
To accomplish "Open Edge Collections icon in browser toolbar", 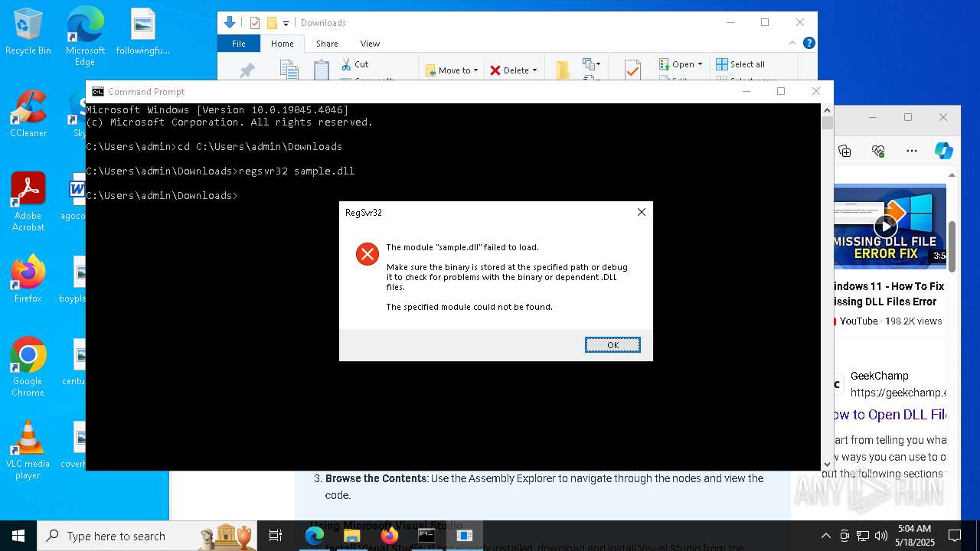I will point(844,151).
